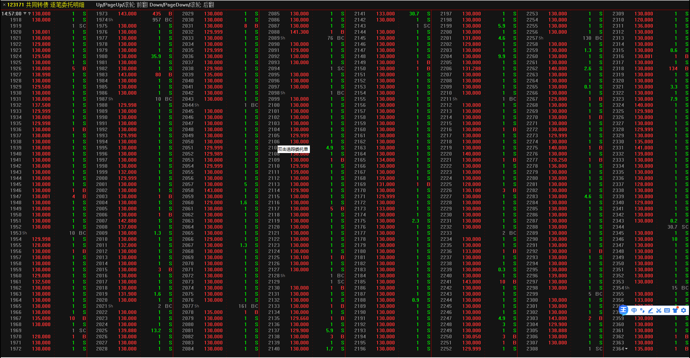This screenshot has width=690, height=358.
Task: Close the order detail panel with X
Action: click(x=4, y=5)
